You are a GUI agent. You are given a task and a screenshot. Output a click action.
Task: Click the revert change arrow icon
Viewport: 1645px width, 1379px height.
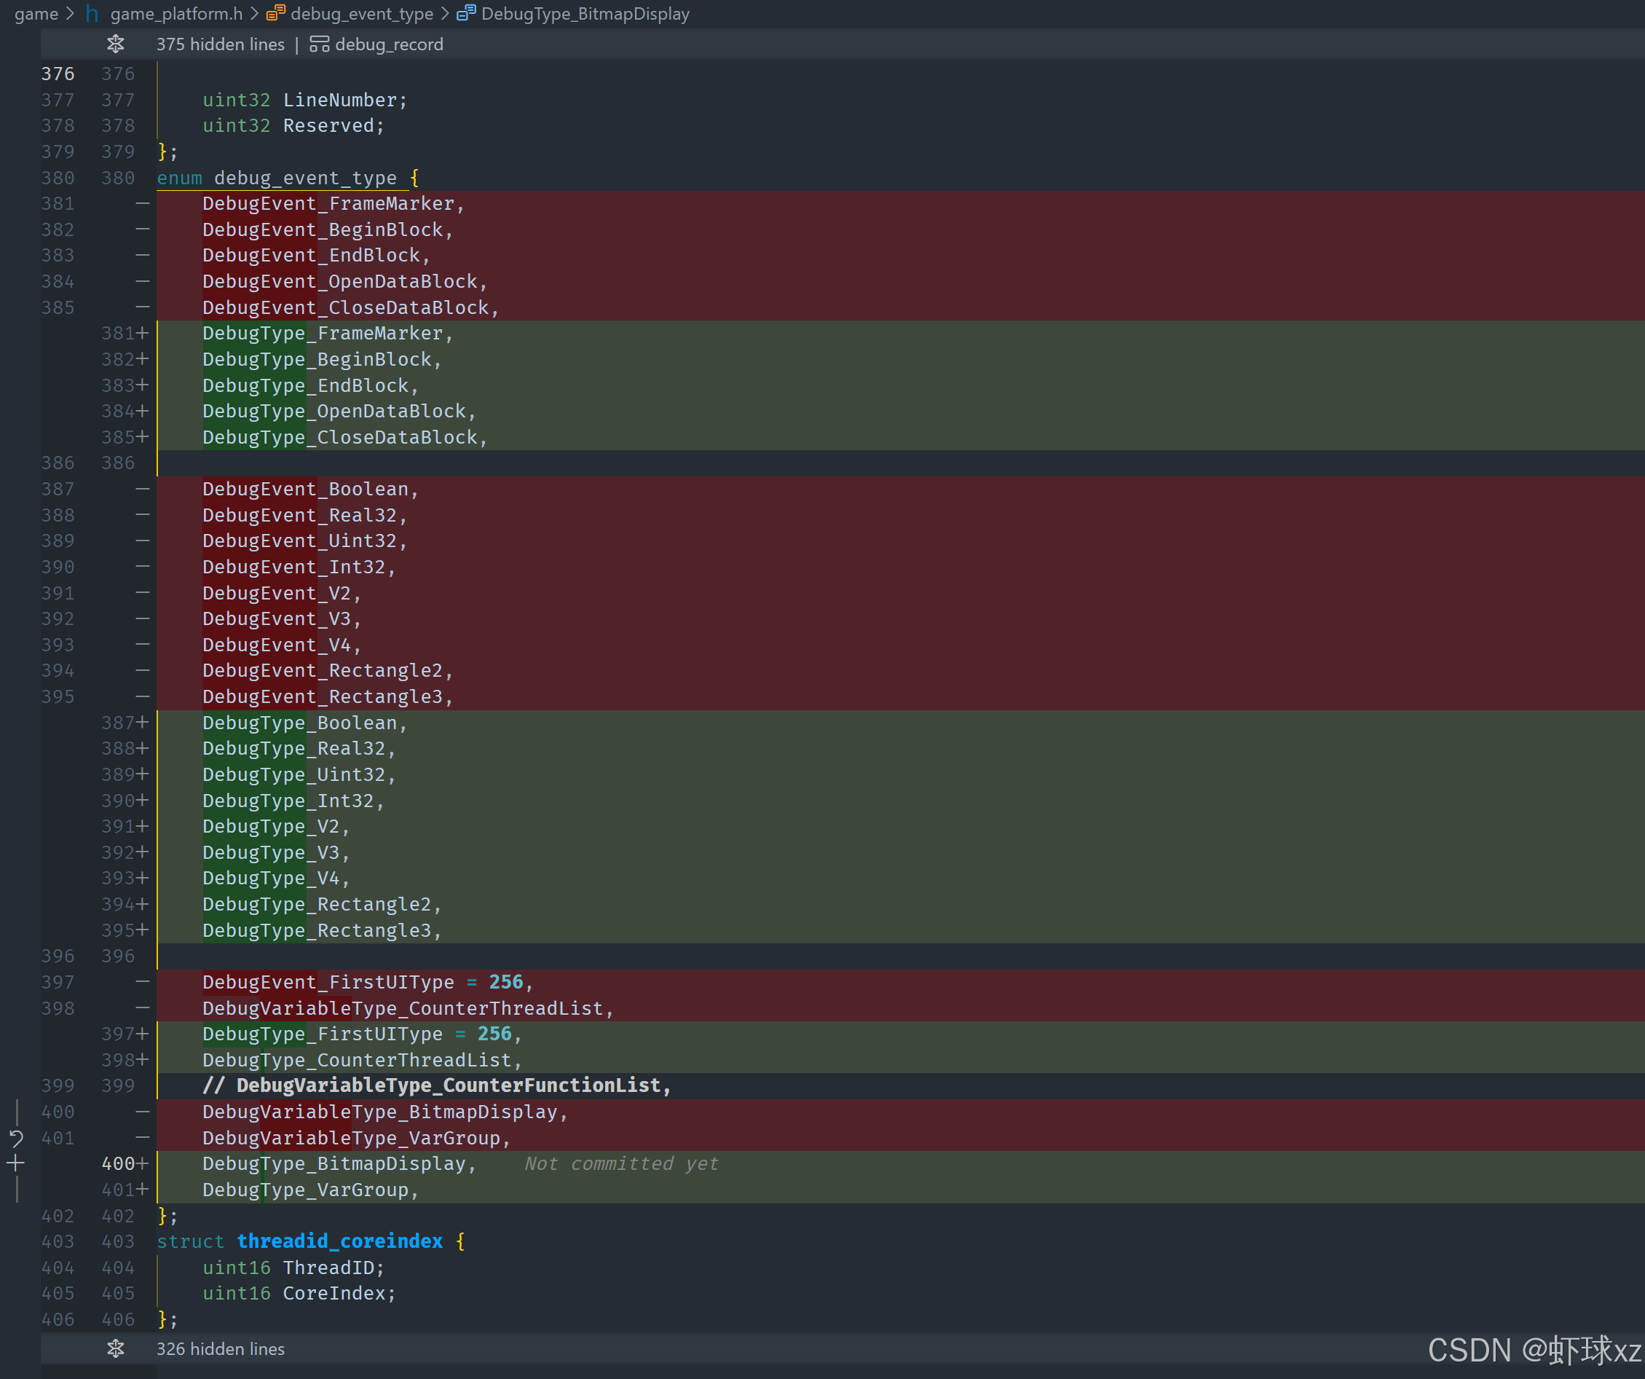point(16,1138)
